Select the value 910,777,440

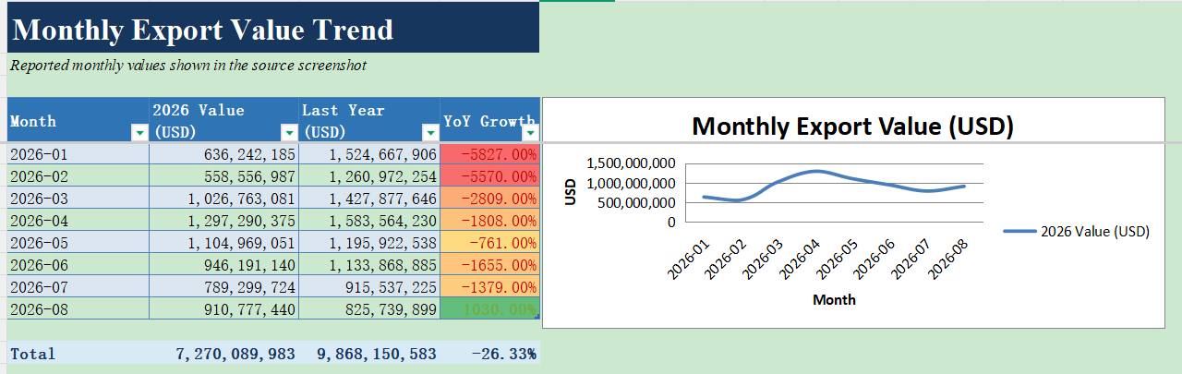tap(224, 309)
